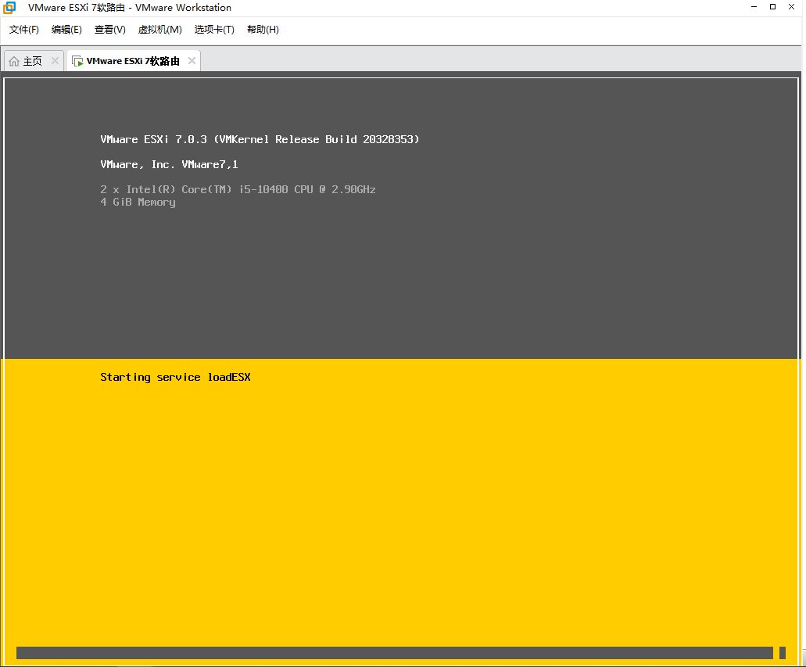Open the 文件(F) menu

click(x=23, y=30)
